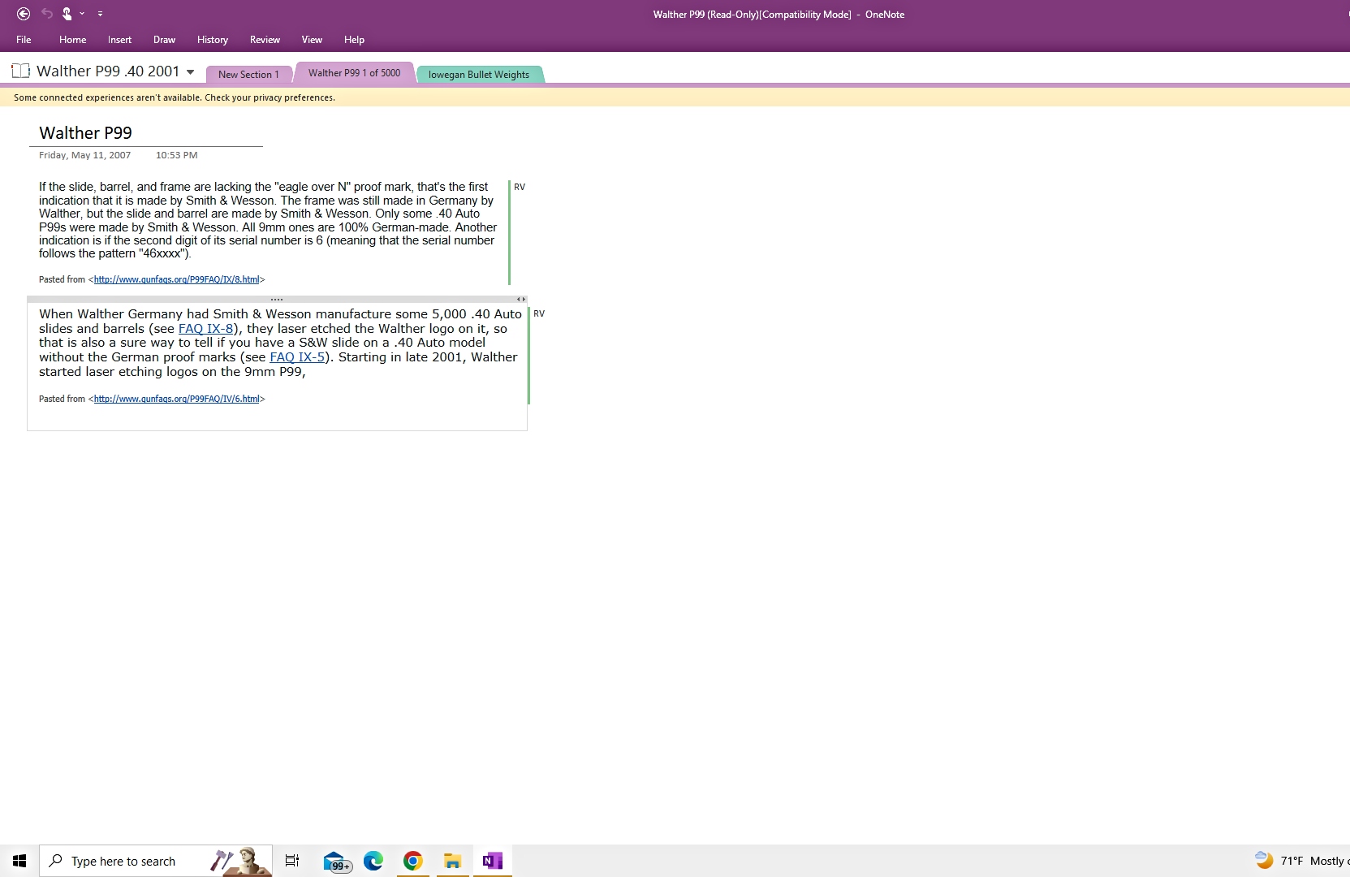Click the RV author marker beside second note

tap(539, 314)
